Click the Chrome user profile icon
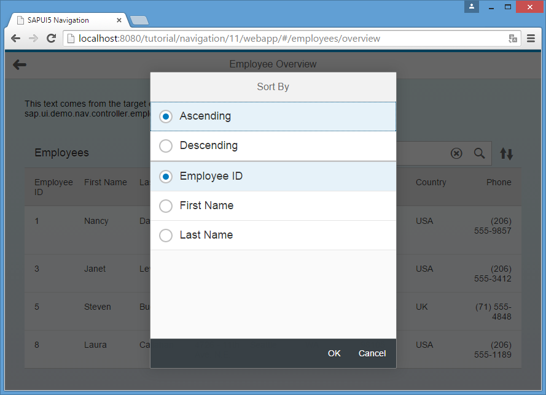Screen dimensions: 546x395 coord(472,7)
